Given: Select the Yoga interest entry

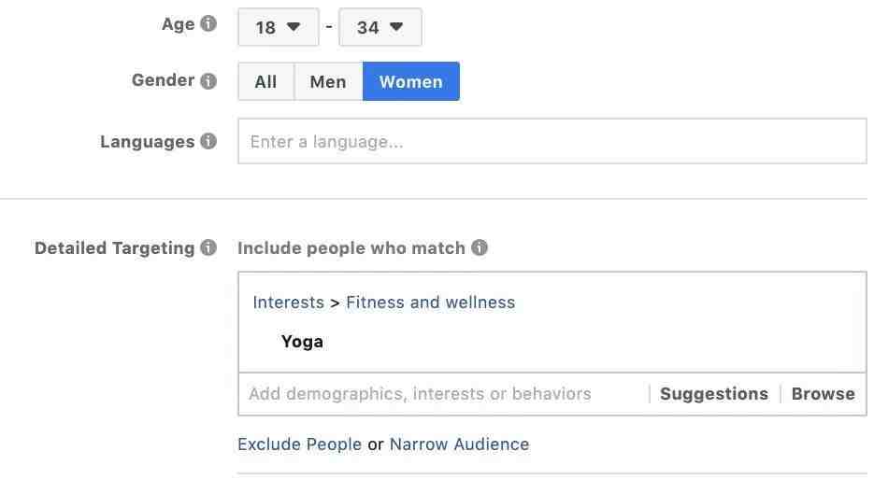Looking at the screenshot, I should (303, 342).
